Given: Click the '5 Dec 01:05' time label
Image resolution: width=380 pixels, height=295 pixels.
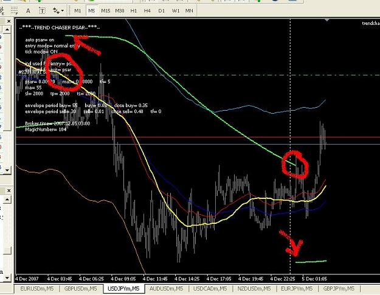Looking at the screenshot, I should click(314, 279).
